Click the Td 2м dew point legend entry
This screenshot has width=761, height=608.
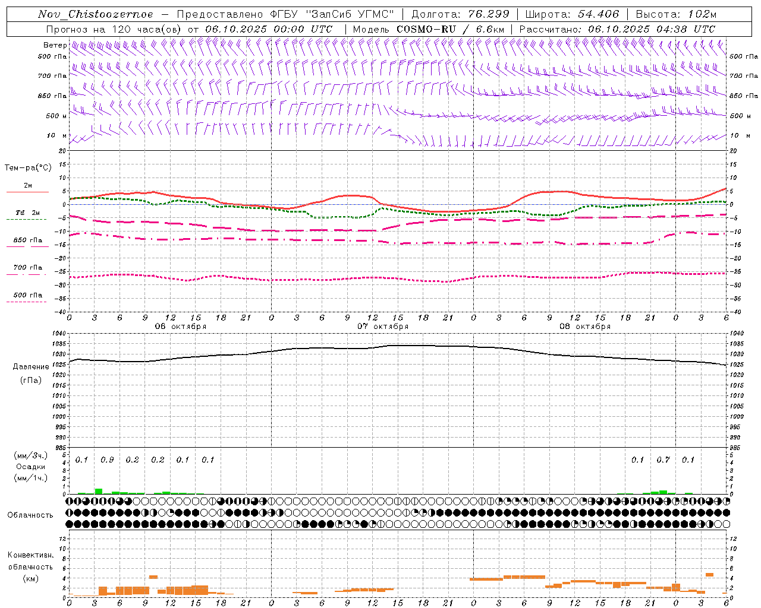pyautogui.click(x=27, y=213)
